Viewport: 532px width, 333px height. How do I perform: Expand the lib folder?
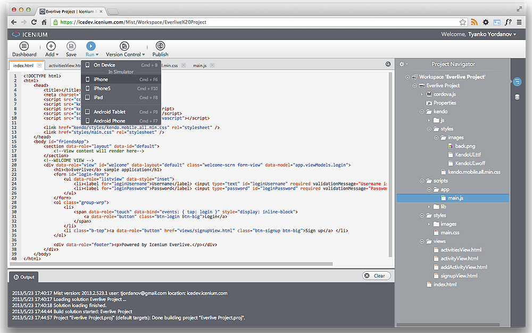click(x=429, y=207)
